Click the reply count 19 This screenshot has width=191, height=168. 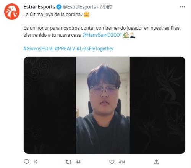point(36,162)
